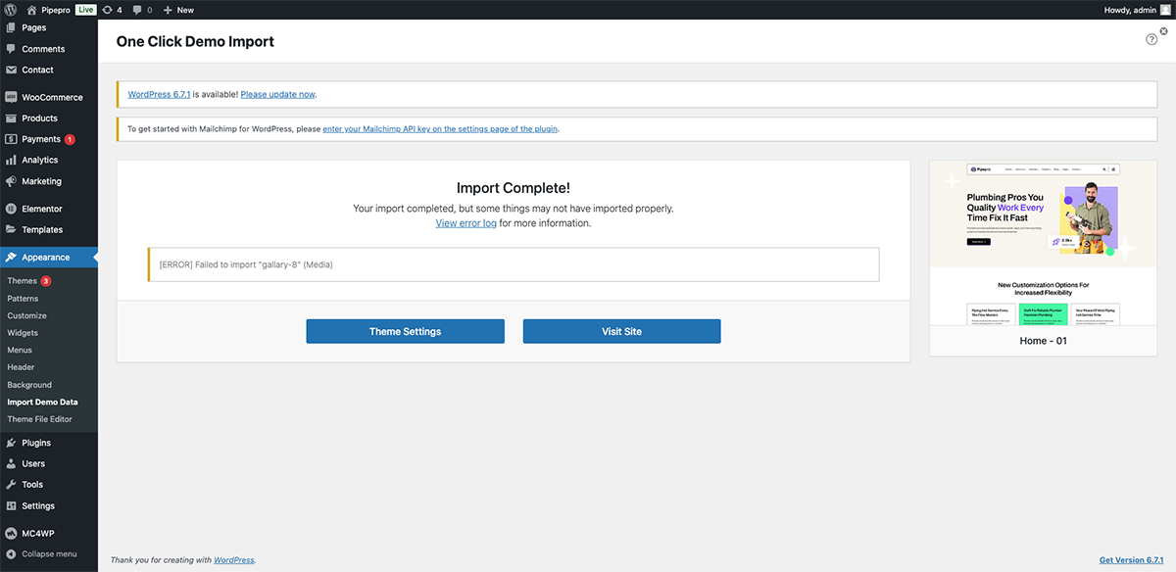Click the Home - 01 demo preview thumbnail
Image resolution: width=1176 pixels, height=572 pixels.
pyautogui.click(x=1043, y=244)
